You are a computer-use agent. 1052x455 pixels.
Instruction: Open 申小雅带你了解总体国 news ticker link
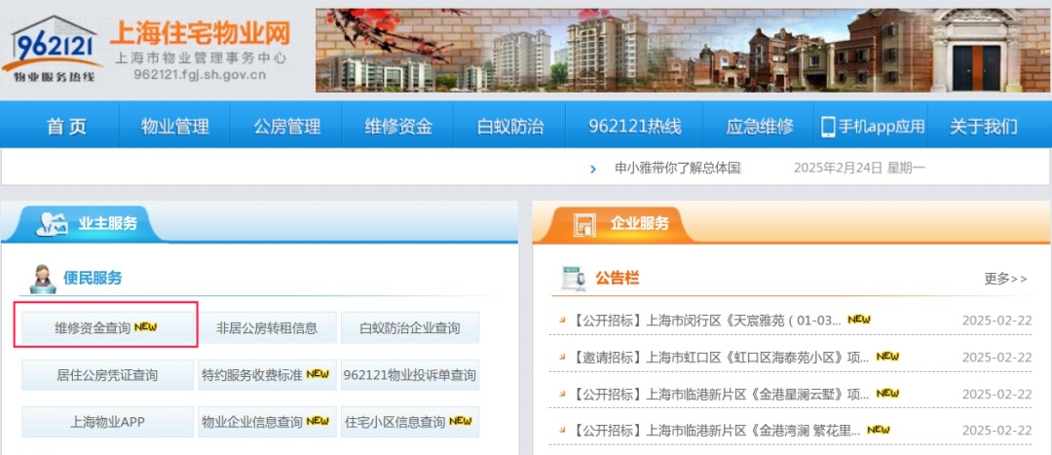click(x=678, y=169)
